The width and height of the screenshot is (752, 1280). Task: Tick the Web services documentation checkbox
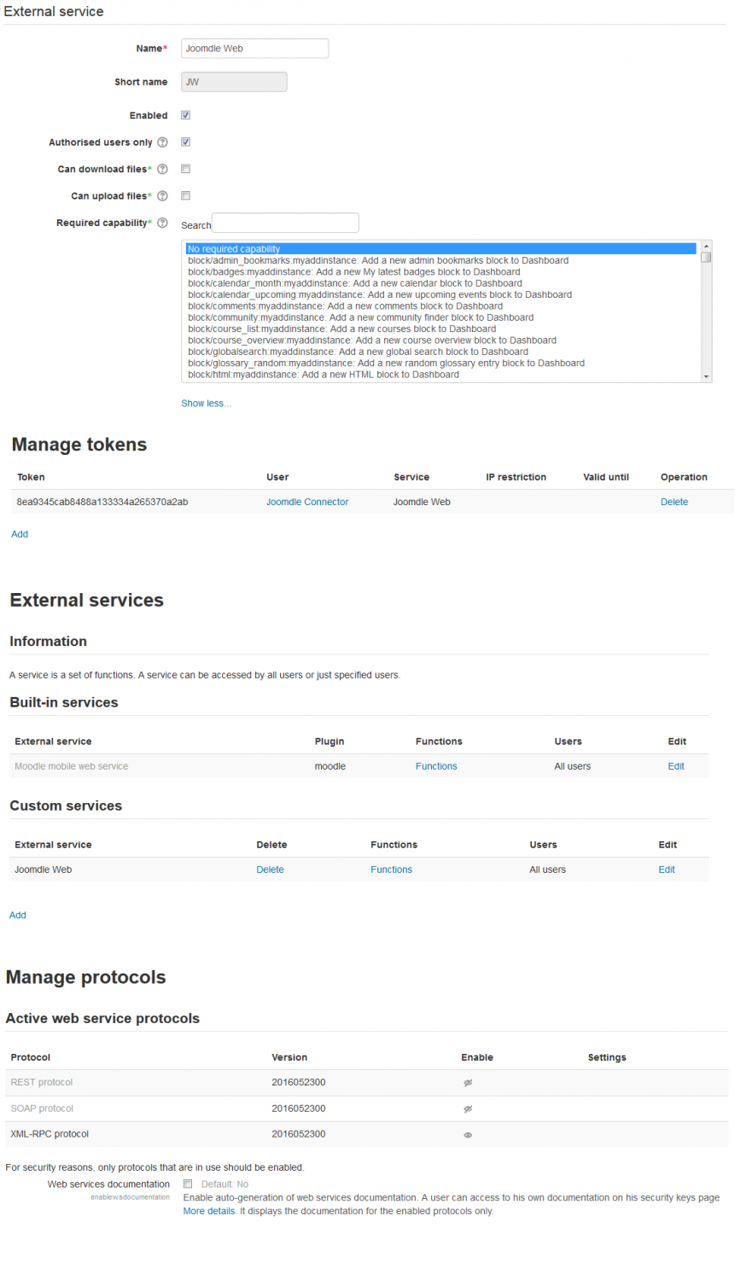pos(188,1184)
